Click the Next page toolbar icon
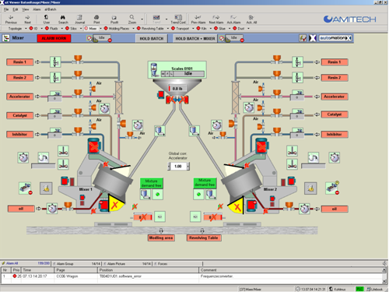Viewport: 389px width, 292px height. click(x=27, y=19)
